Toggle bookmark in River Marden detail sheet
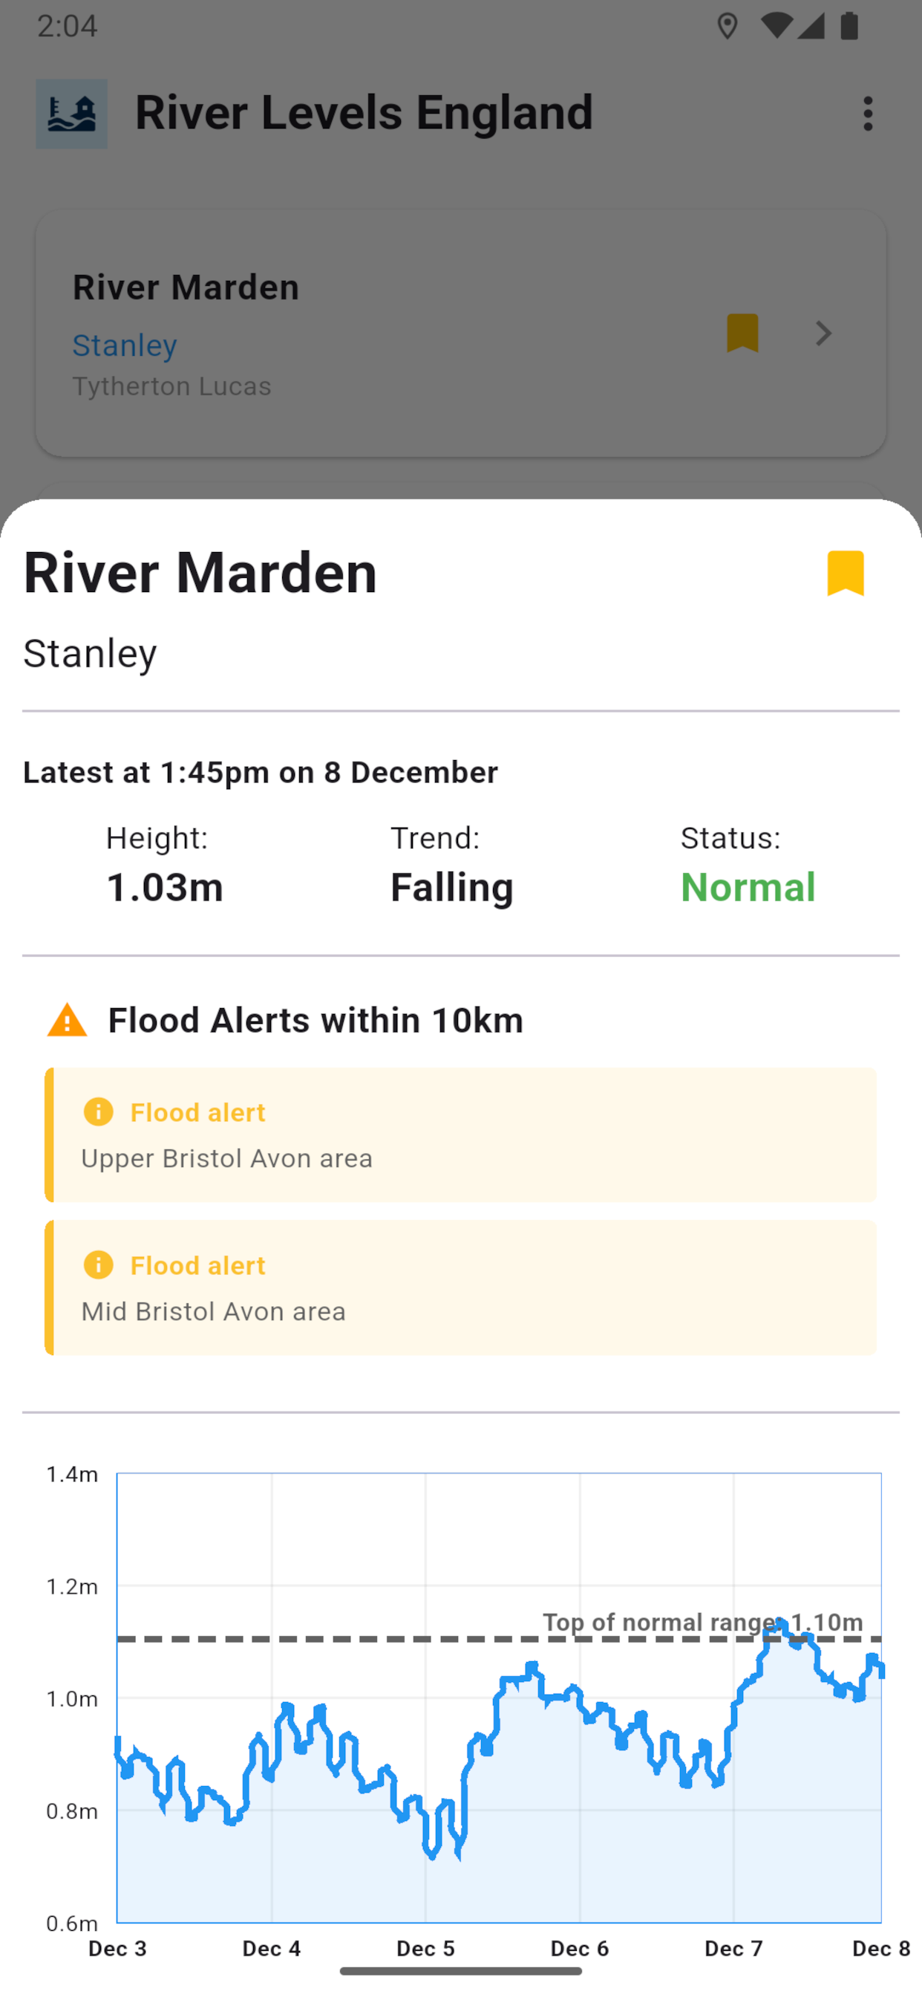922x1997 pixels. coord(845,573)
